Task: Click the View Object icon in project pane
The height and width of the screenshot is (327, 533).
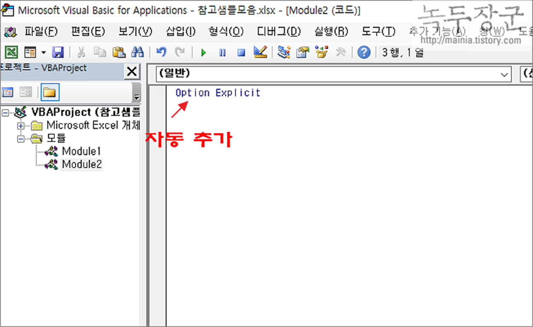Action: click(x=26, y=92)
